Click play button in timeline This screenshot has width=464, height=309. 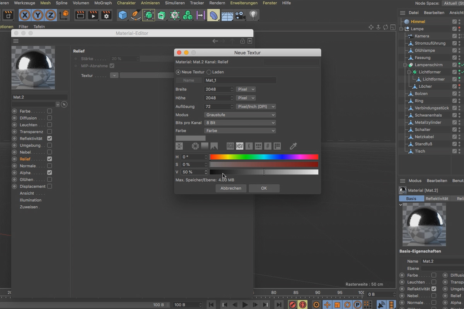tap(245, 305)
